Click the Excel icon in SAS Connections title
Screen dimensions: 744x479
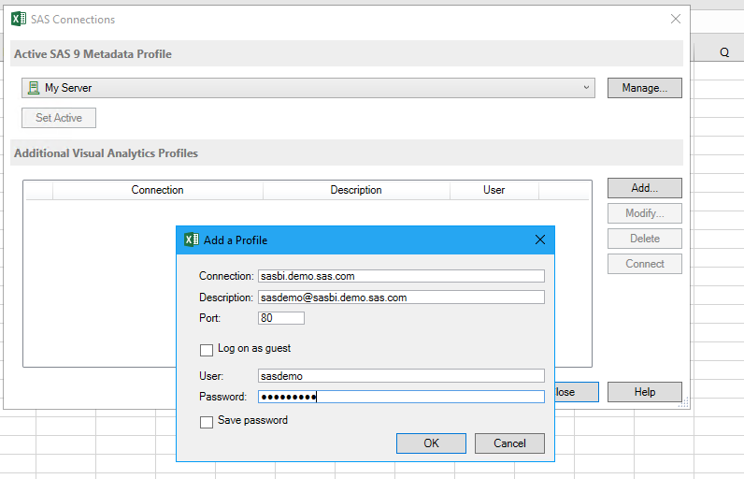click(19, 19)
